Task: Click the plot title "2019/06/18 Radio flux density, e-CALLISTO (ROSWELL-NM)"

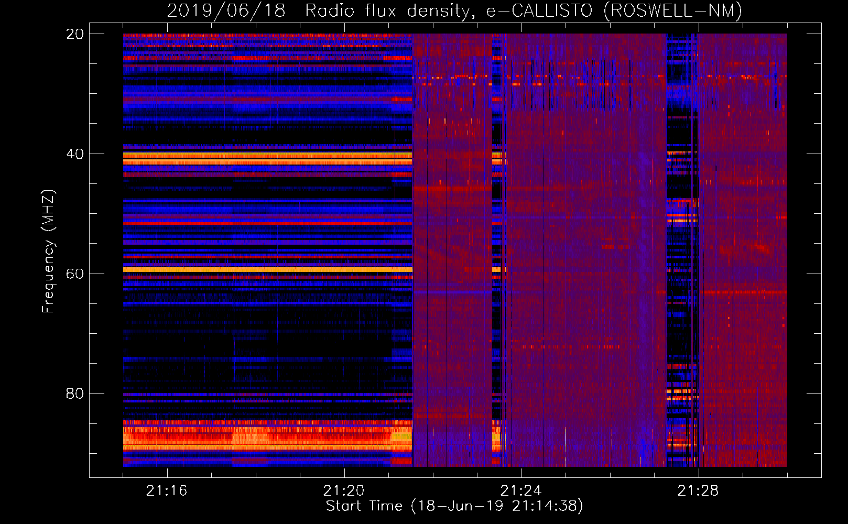Action: pyautogui.click(x=454, y=10)
